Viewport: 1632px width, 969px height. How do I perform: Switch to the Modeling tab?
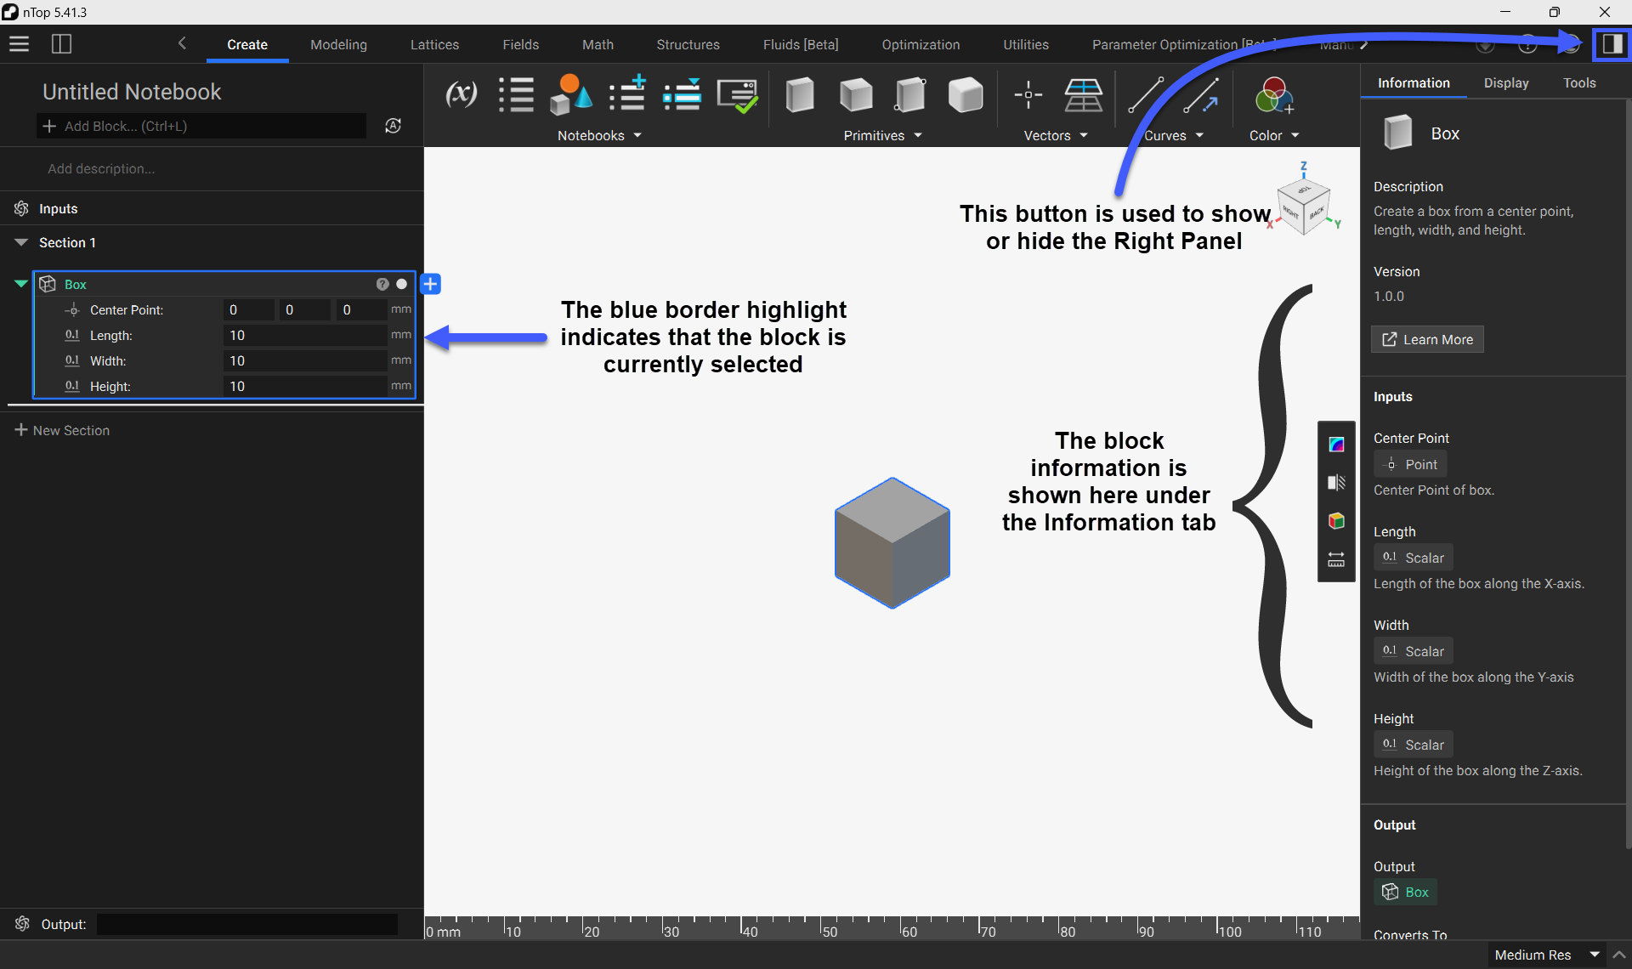click(338, 44)
